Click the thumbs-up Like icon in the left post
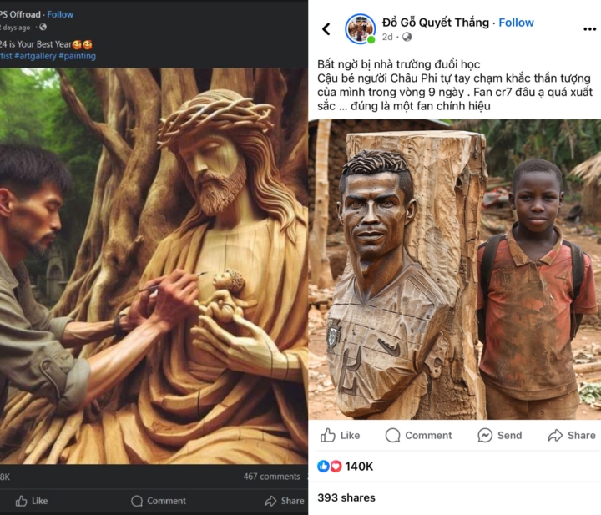The height and width of the screenshot is (515, 601). [22, 501]
